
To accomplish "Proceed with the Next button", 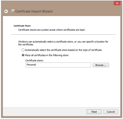I will (94, 112).
